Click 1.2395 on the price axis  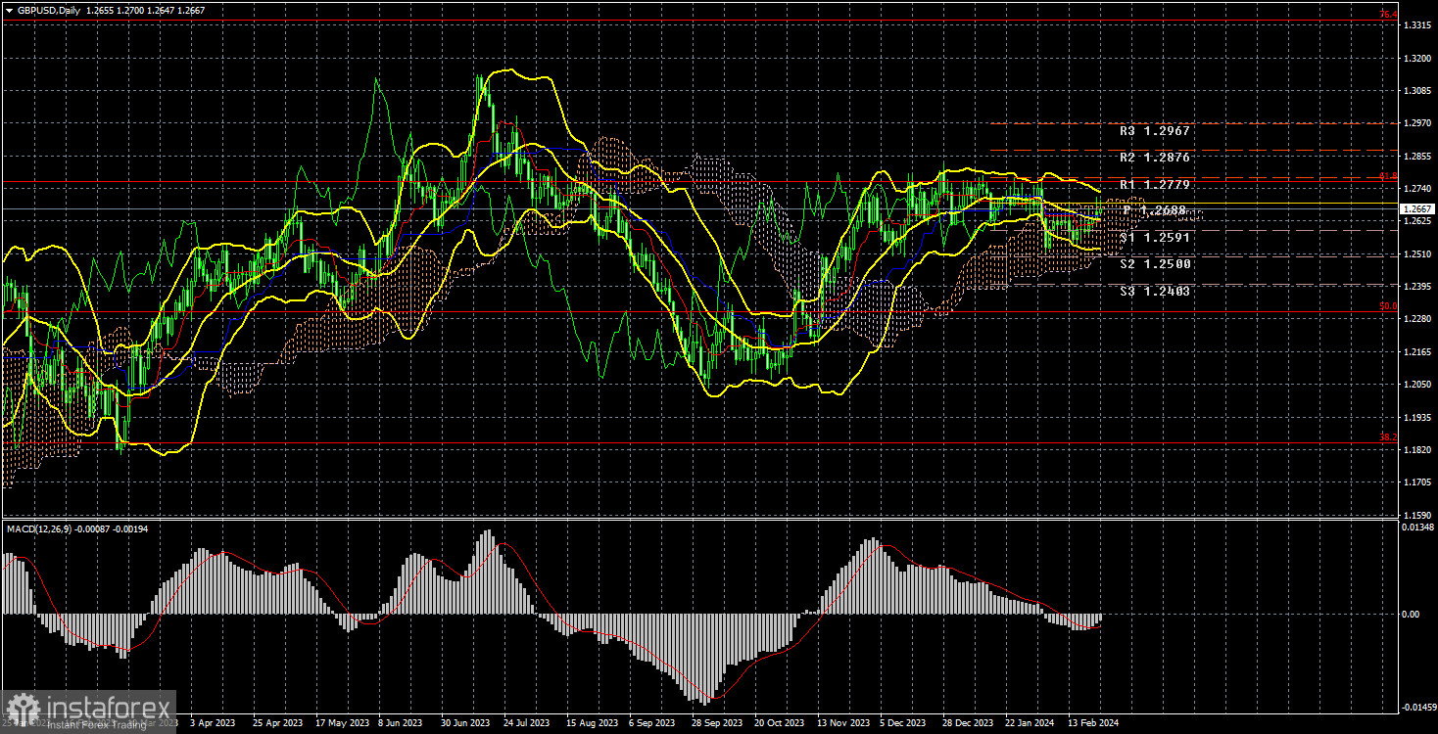[1417, 287]
